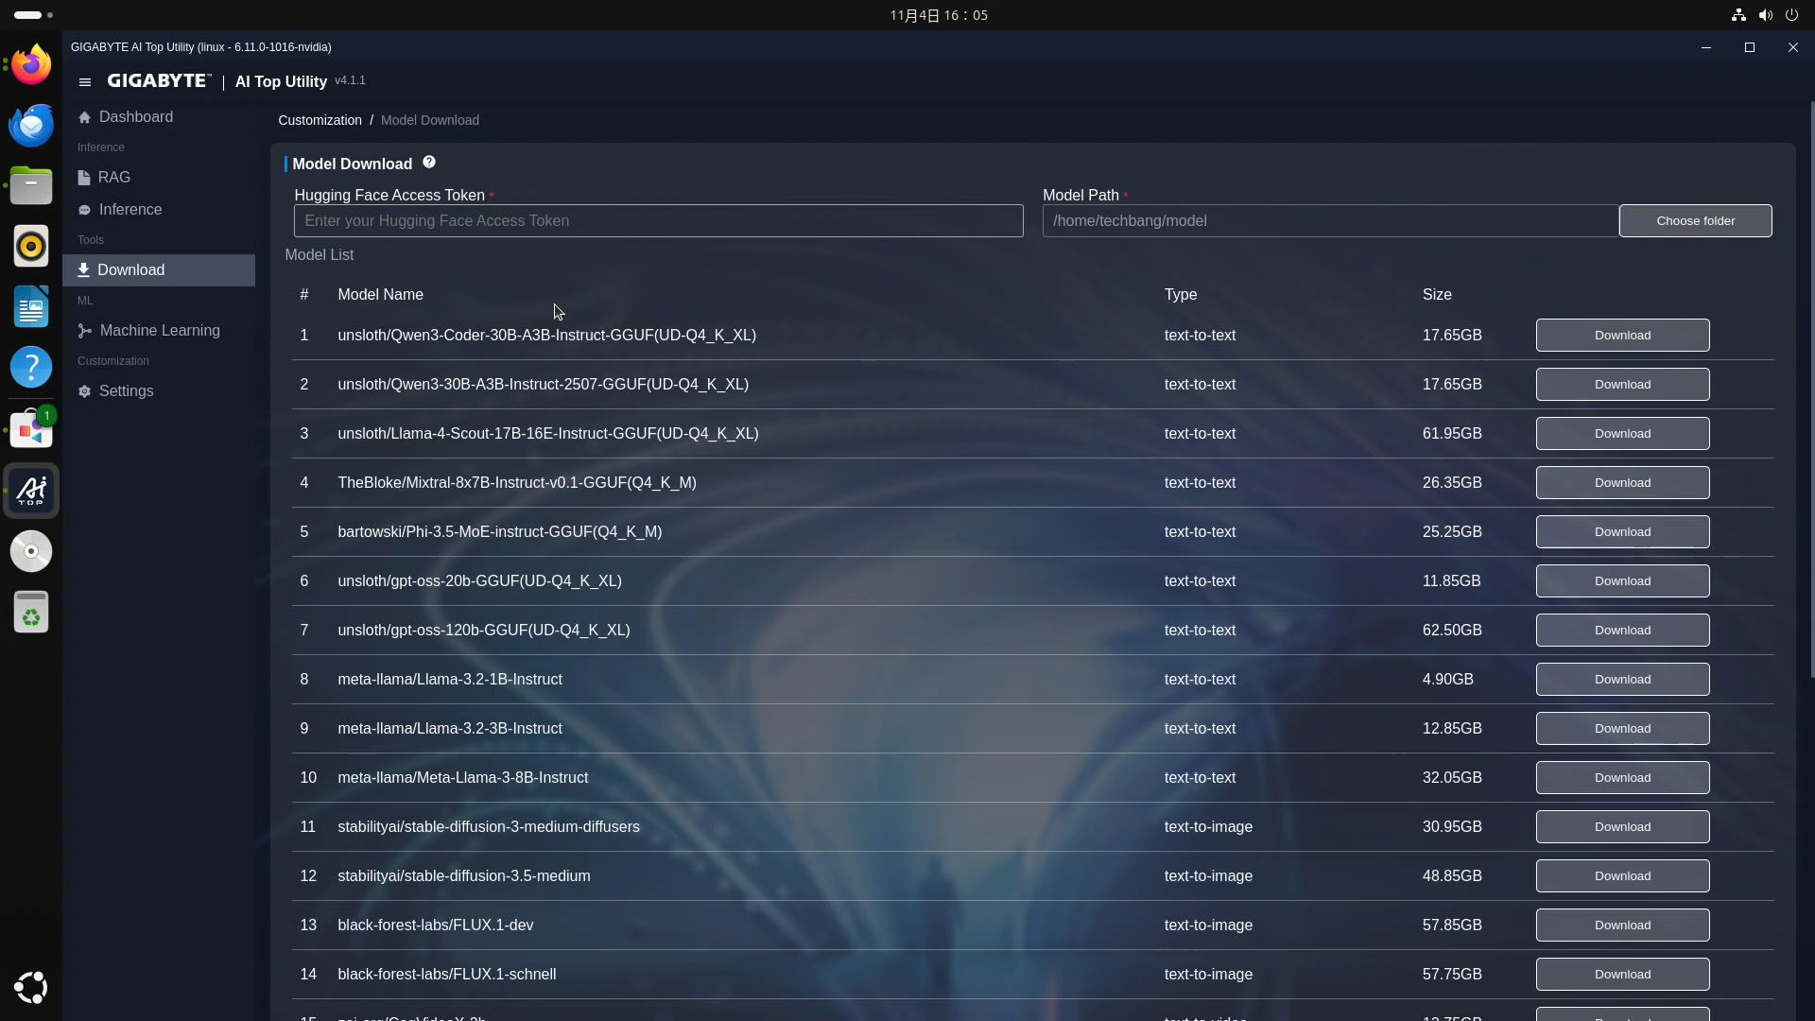Open the power menu in system tray
Viewport: 1815px width, 1021px height.
[x=1791, y=15]
